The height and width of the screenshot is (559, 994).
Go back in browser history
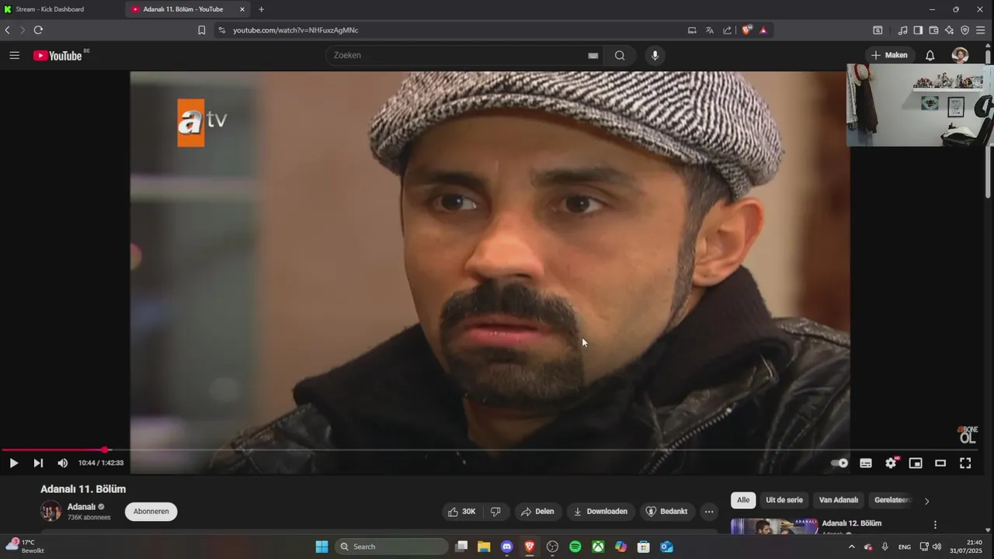click(x=7, y=30)
